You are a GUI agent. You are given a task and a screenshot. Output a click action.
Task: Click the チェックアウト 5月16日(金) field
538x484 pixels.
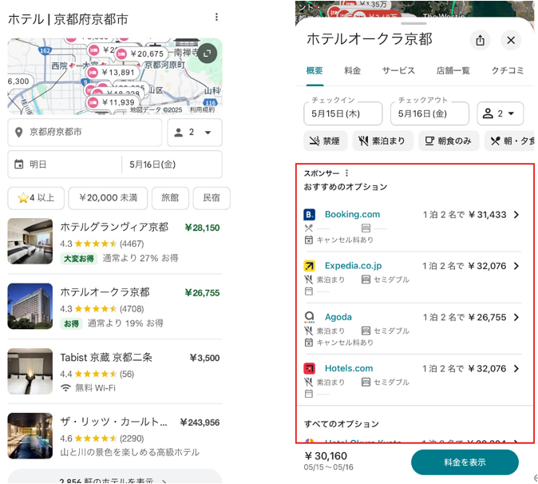(429, 113)
